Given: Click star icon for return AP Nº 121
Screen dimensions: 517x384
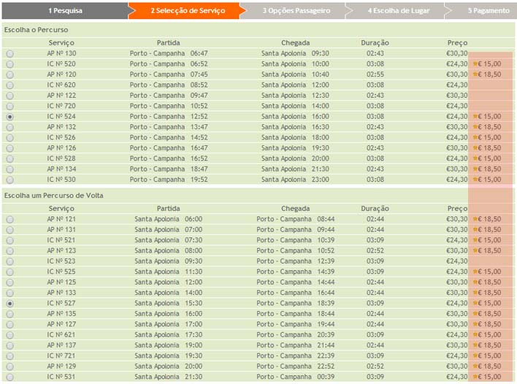Looking at the screenshot, I should [x=476, y=219].
